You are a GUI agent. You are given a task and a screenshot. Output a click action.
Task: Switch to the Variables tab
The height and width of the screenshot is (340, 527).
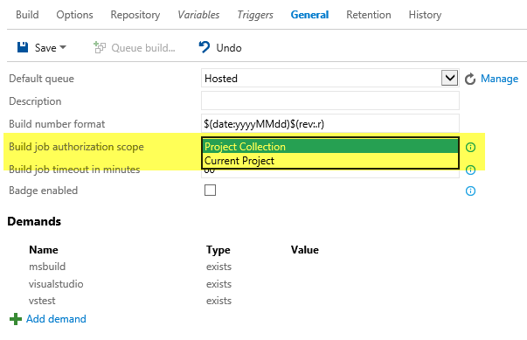pos(198,15)
